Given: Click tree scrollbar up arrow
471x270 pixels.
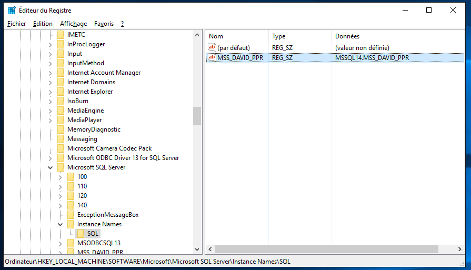Looking at the screenshot, I should point(197,35).
